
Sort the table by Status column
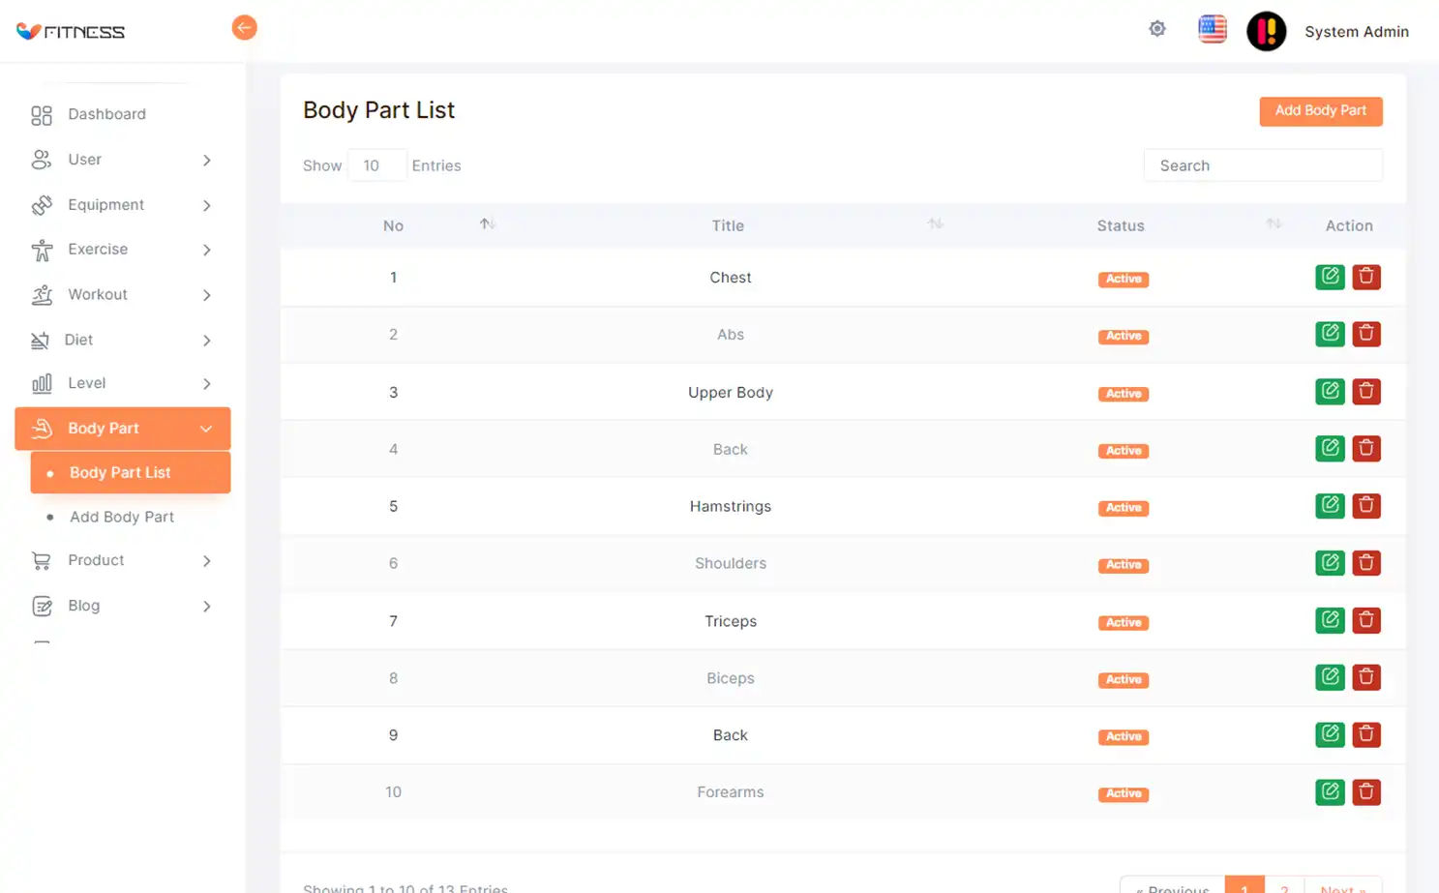1274,224
